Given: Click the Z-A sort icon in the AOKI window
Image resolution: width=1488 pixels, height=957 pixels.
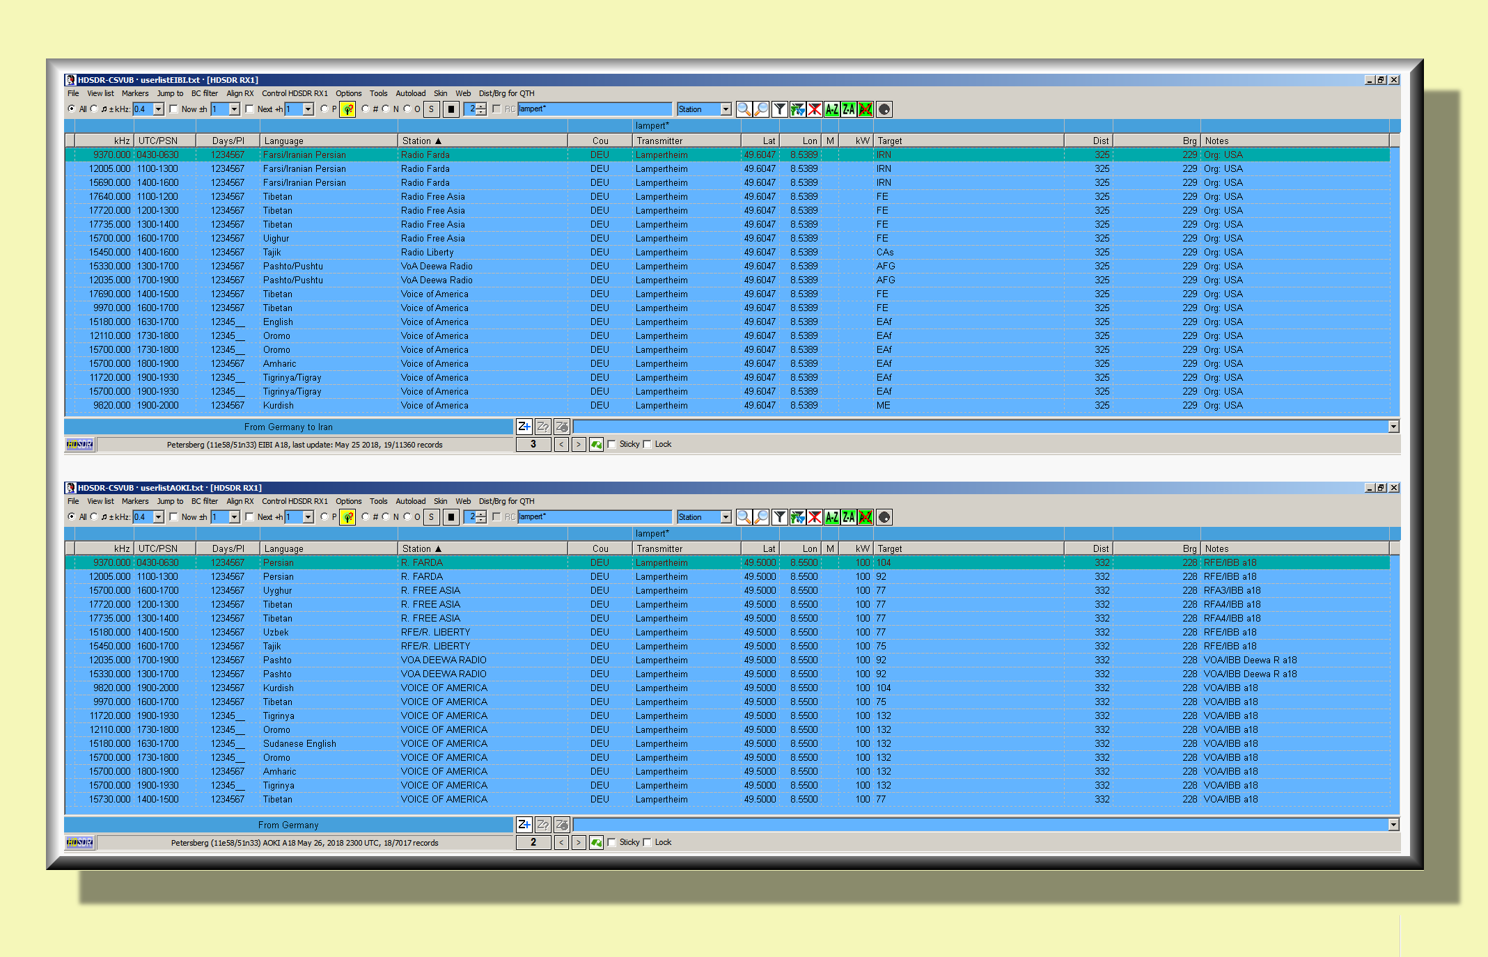Looking at the screenshot, I should [849, 517].
